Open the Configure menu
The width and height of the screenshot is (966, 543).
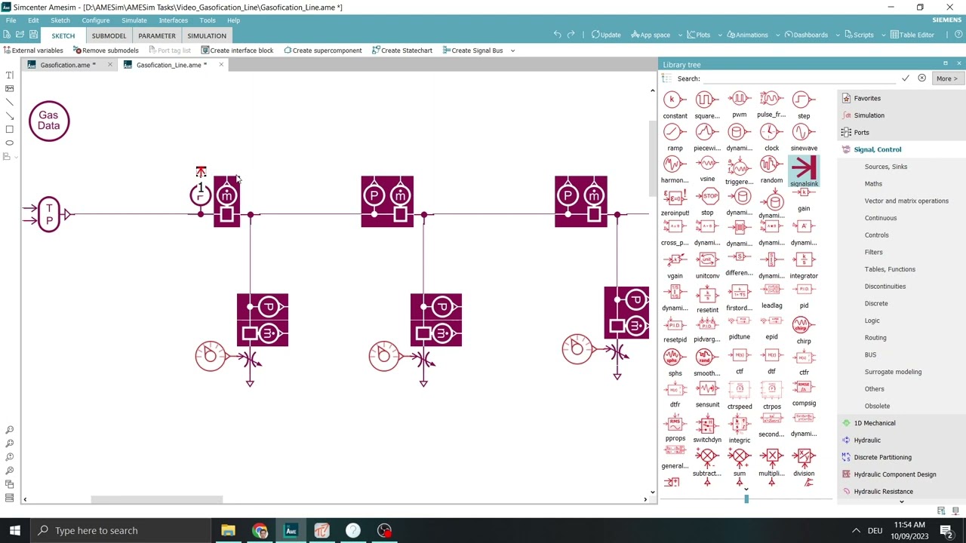(95, 20)
